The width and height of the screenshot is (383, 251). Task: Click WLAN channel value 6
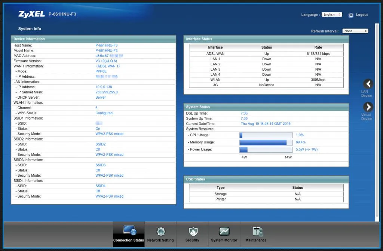coord(96,108)
